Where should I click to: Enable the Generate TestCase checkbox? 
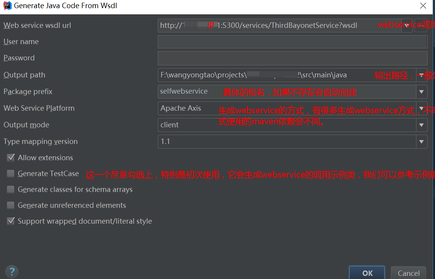(10, 174)
